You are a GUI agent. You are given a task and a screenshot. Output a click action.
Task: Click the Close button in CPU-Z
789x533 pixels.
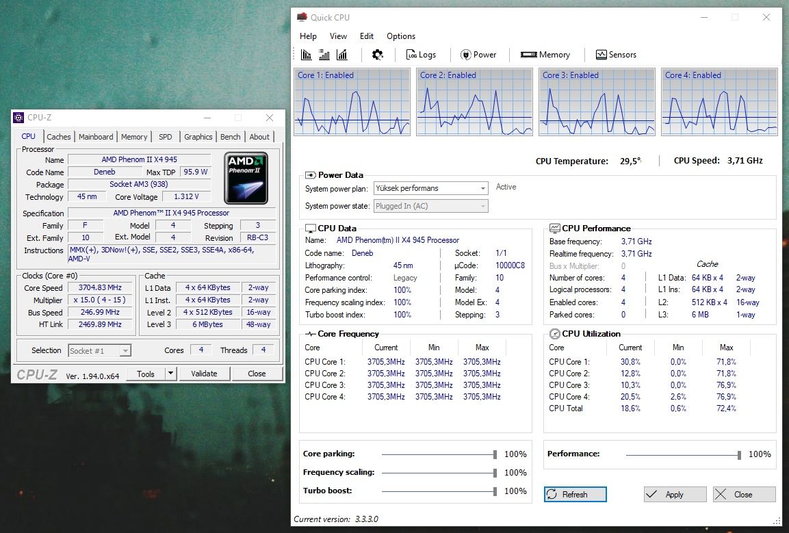pos(257,374)
